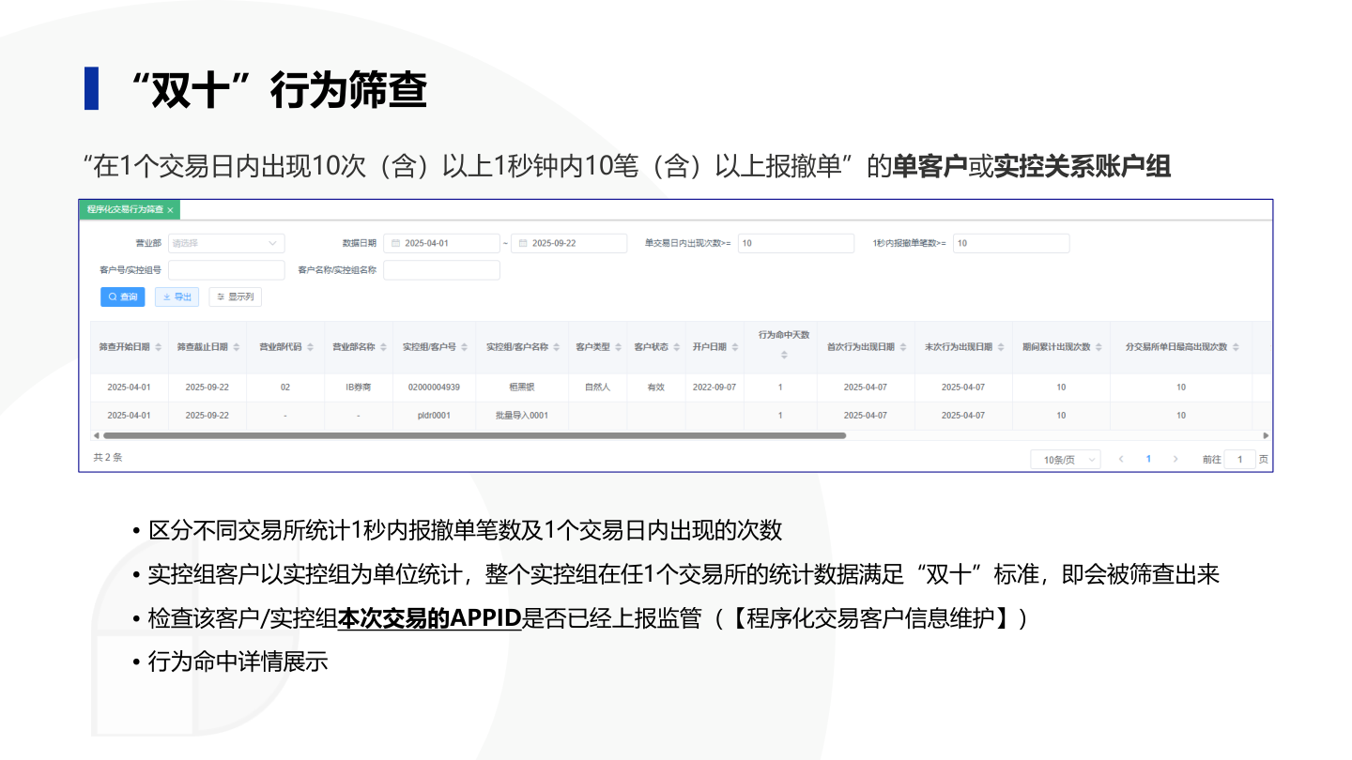This screenshot has width=1352, height=760.
Task: Open the 营业部 dropdown selector
Action: click(226, 243)
